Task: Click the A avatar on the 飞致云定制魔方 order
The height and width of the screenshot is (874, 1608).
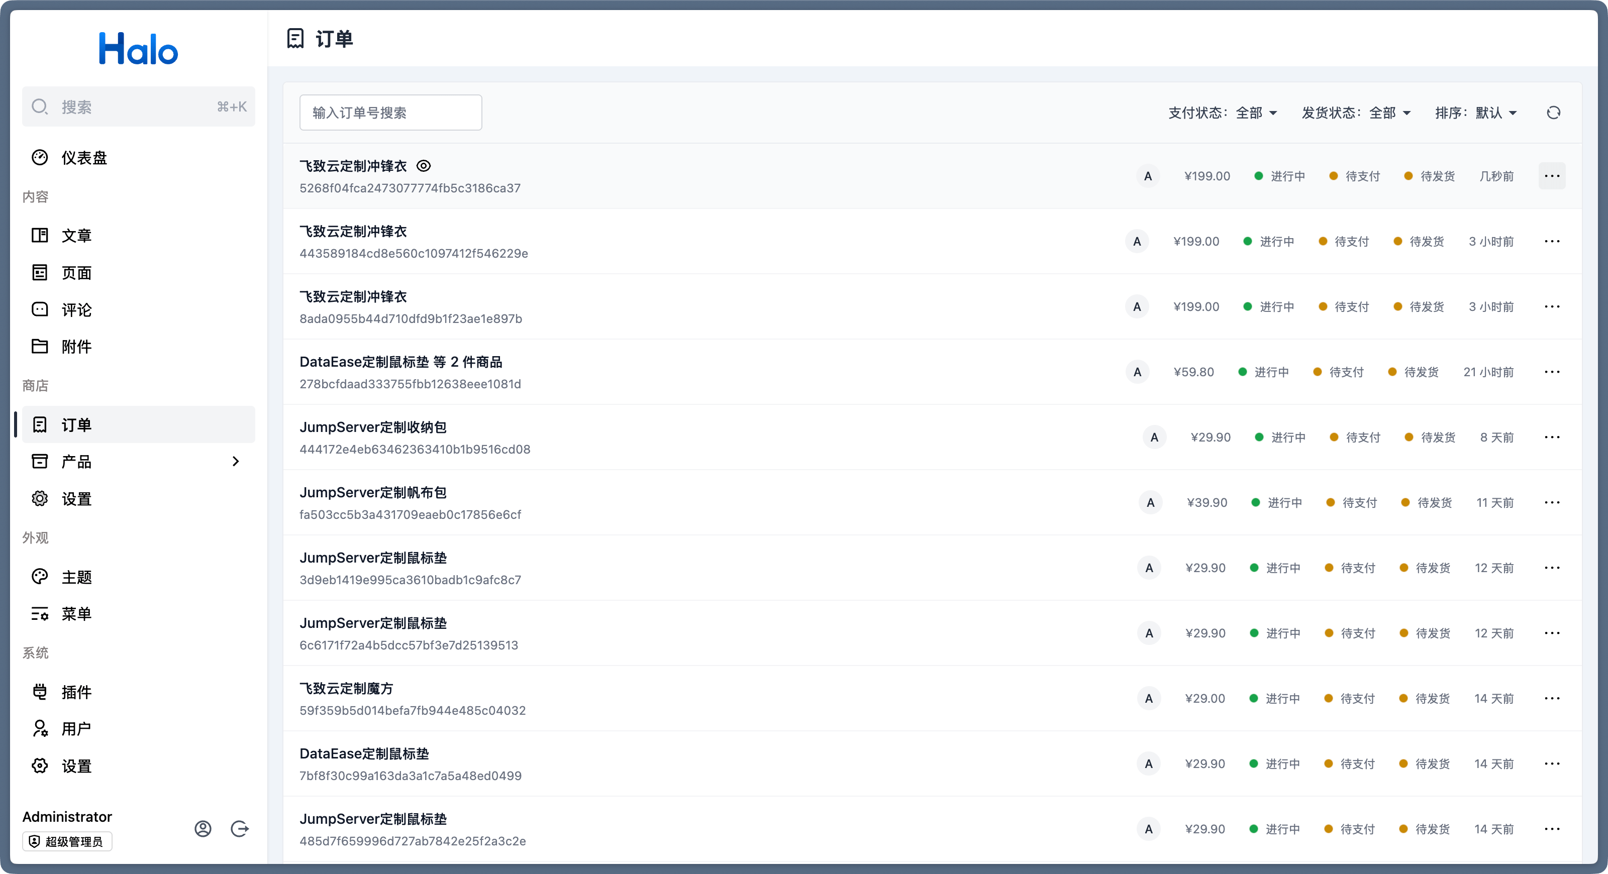Action: (1149, 699)
